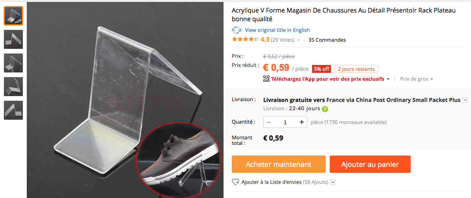This screenshot has width=471, height=198.
Task: Open the Prix de gros dropdown
Action: pyautogui.click(x=417, y=79)
